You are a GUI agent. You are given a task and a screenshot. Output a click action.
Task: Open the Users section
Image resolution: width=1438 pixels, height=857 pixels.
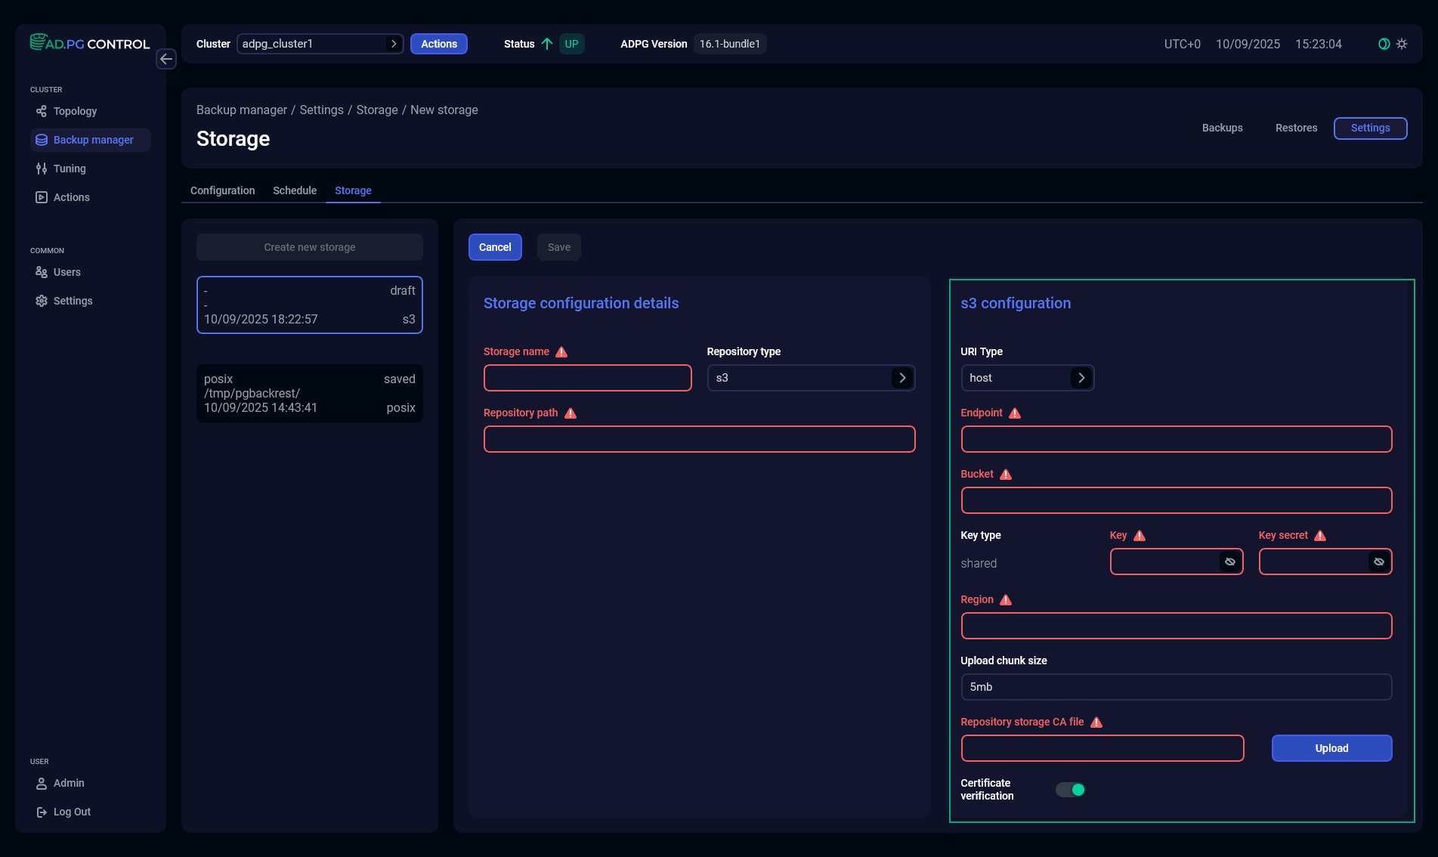tap(67, 272)
